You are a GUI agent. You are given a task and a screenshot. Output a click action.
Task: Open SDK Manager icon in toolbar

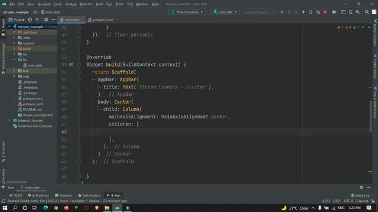click(x=358, y=12)
